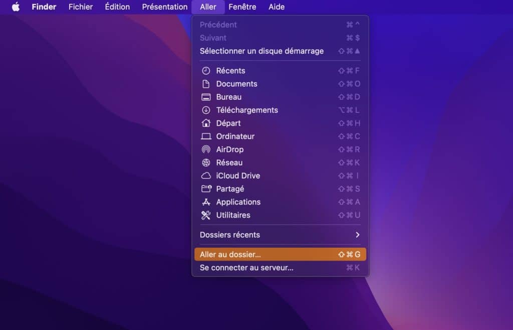The height and width of the screenshot is (330, 513).
Task: Open the Apple logo menu
Action: pyautogui.click(x=16, y=7)
